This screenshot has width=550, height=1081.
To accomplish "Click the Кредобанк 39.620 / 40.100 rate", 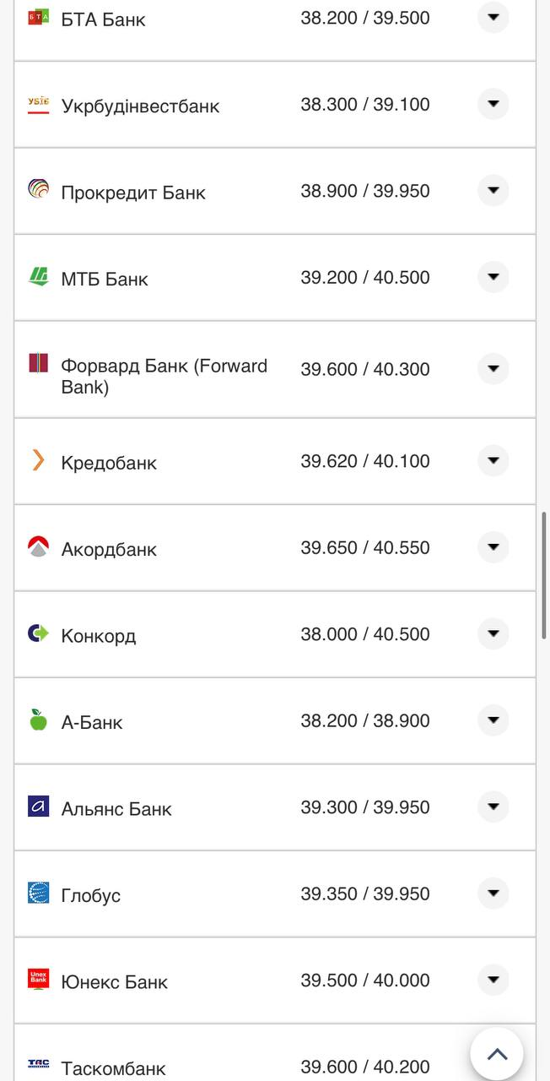I will pyautogui.click(x=365, y=461).
